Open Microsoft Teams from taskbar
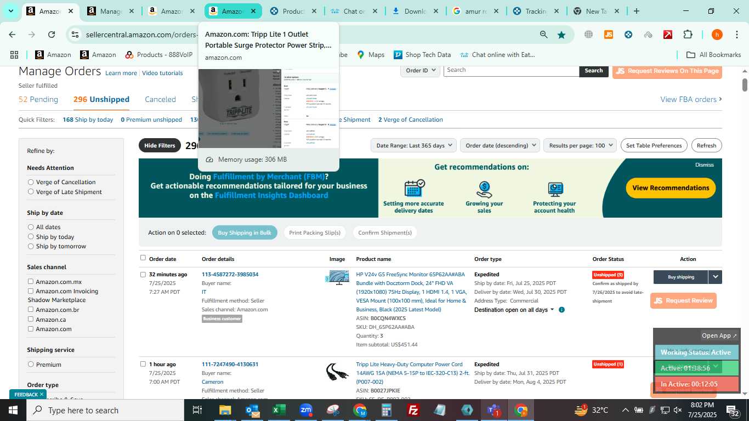The image size is (749, 421). (x=494, y=410)
